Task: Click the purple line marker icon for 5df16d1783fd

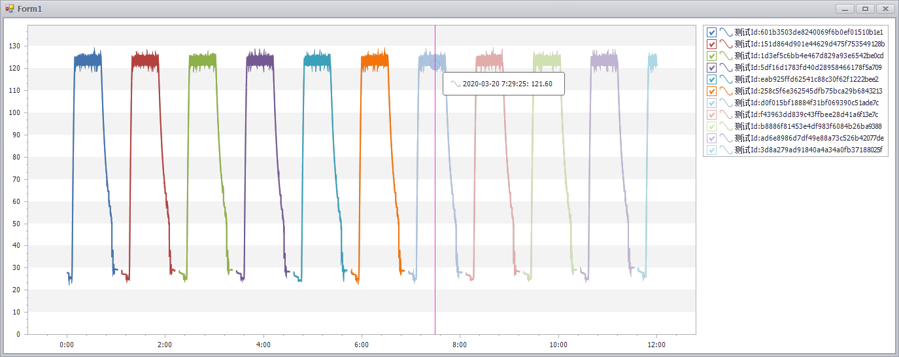Action: (x=726, y=67)
